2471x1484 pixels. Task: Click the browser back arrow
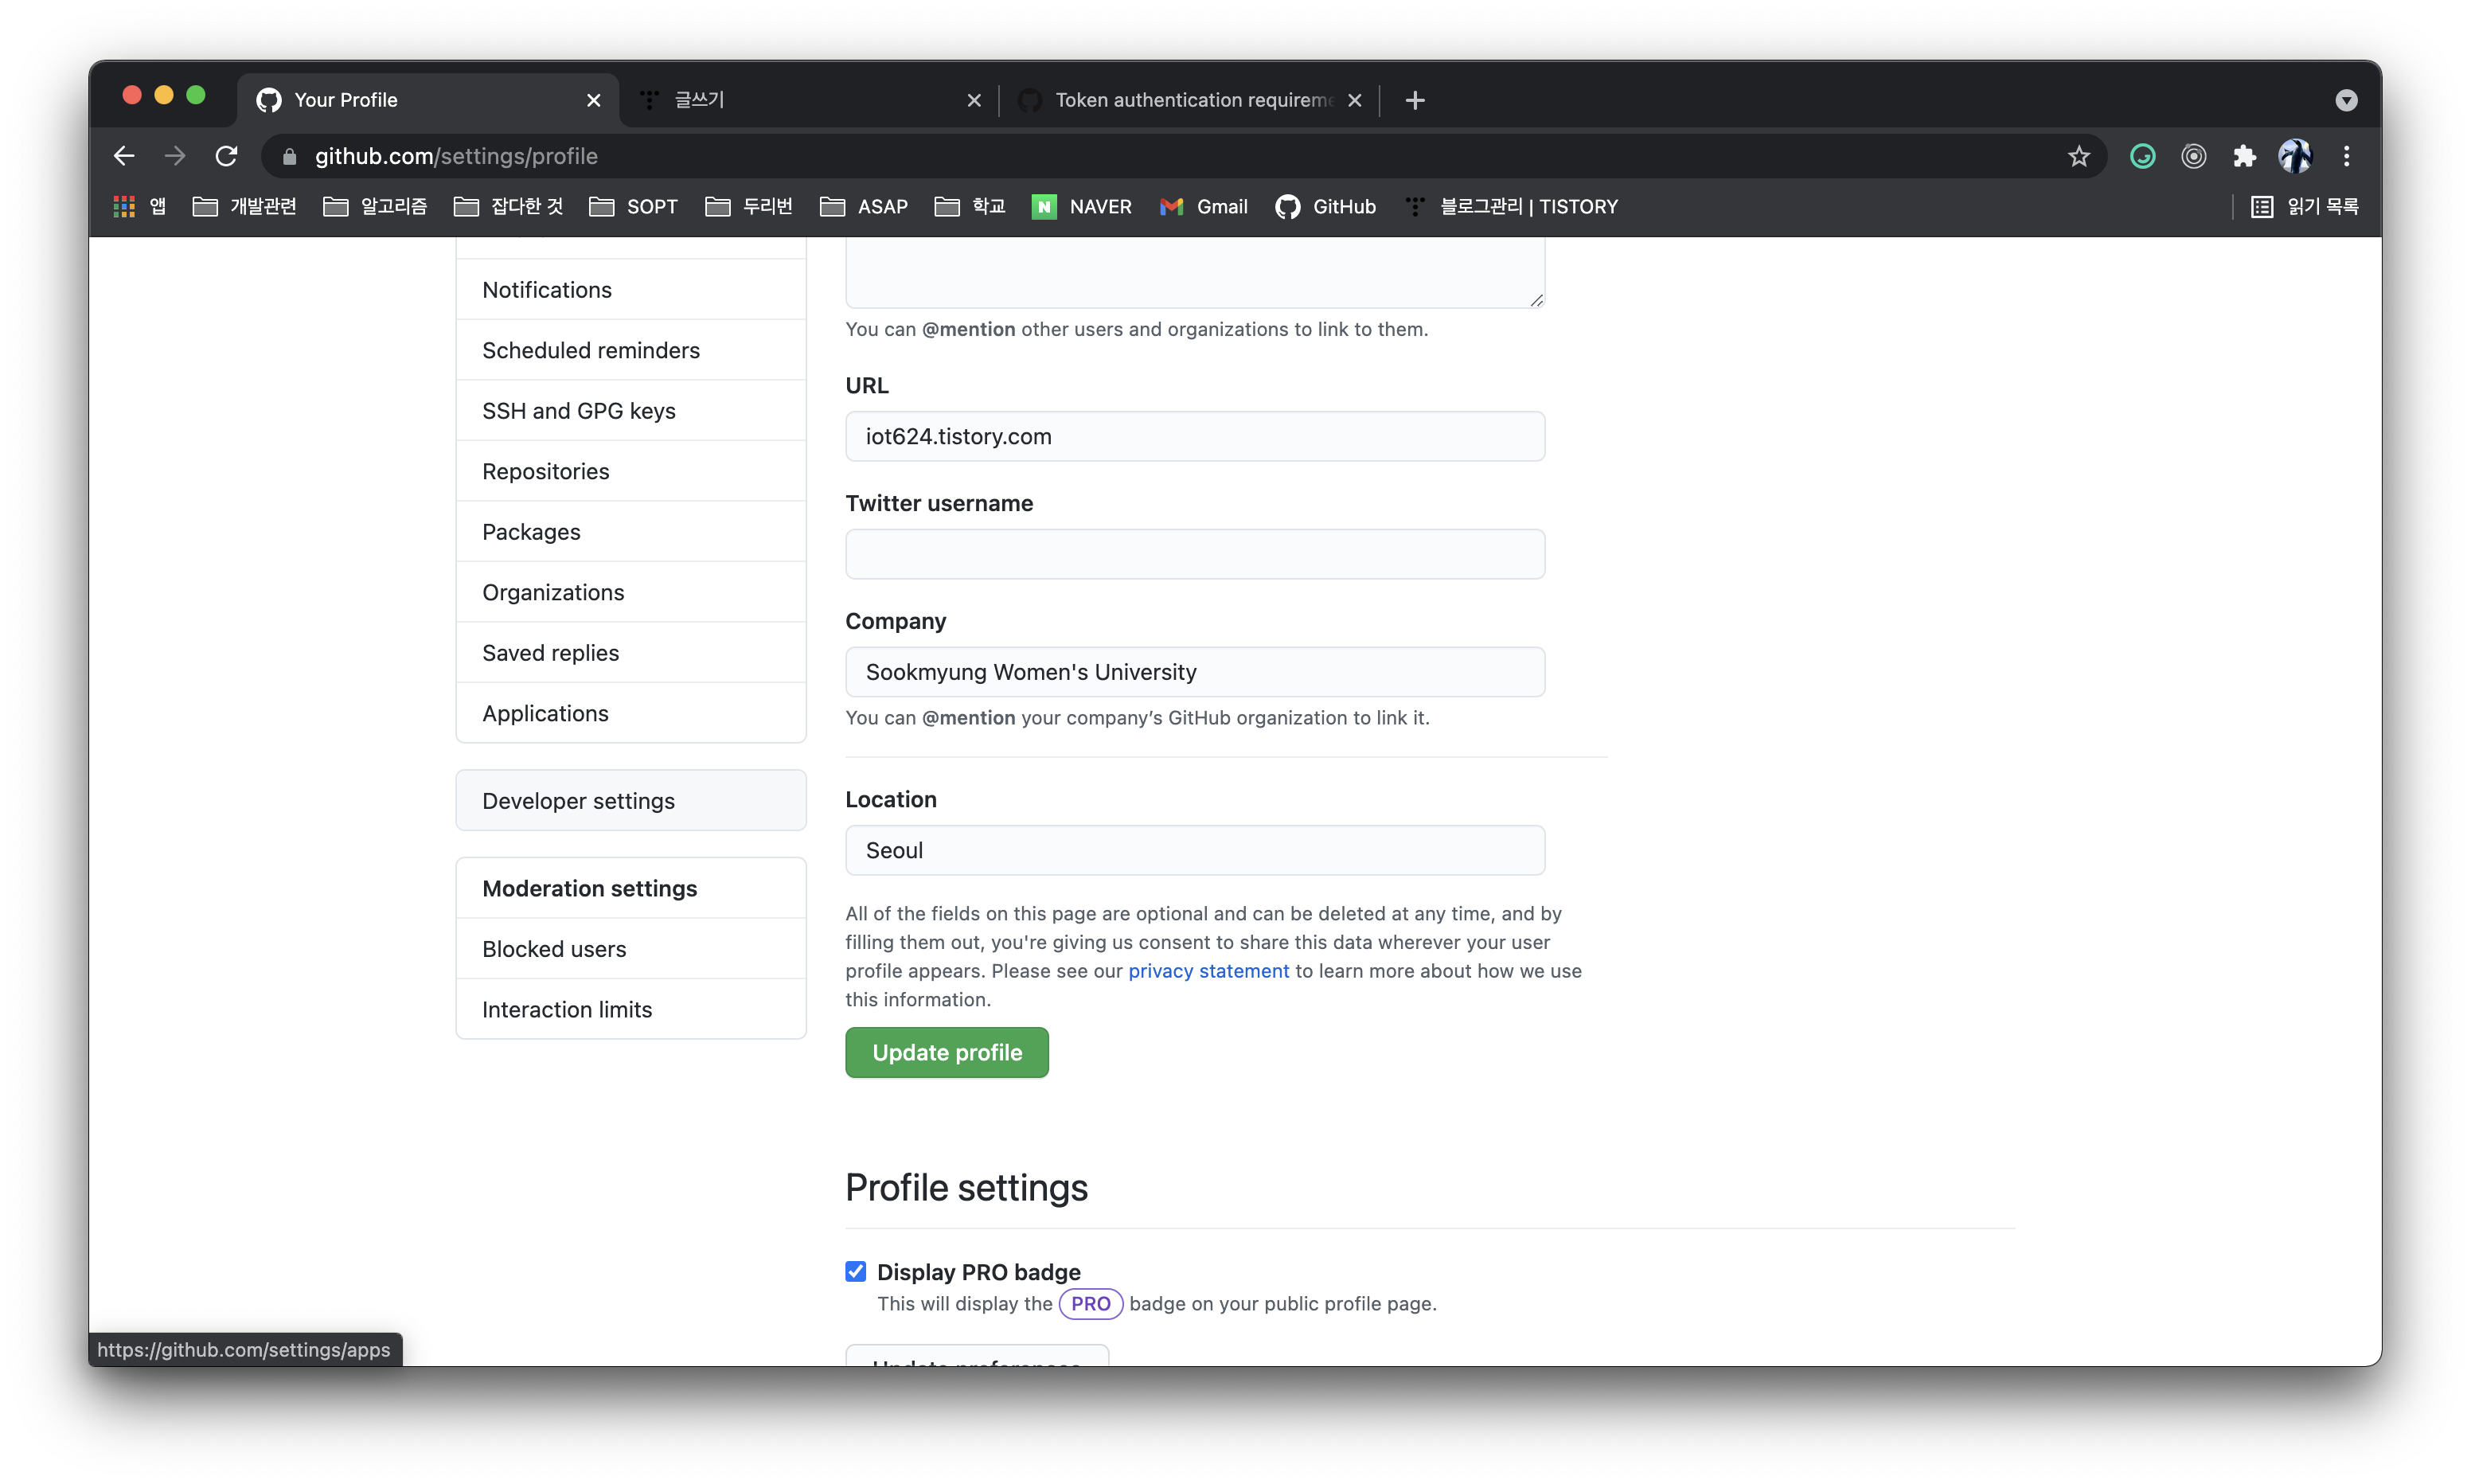point(124,156)
